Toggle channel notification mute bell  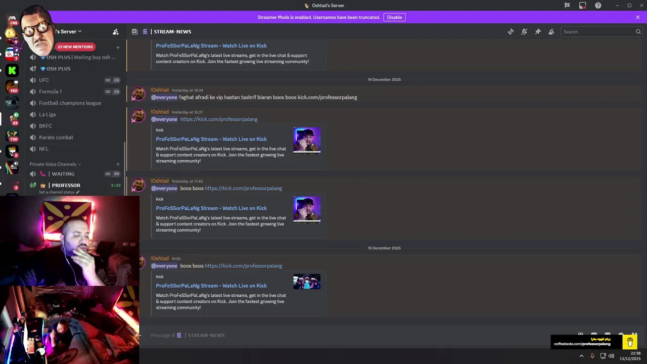[524, 31]
